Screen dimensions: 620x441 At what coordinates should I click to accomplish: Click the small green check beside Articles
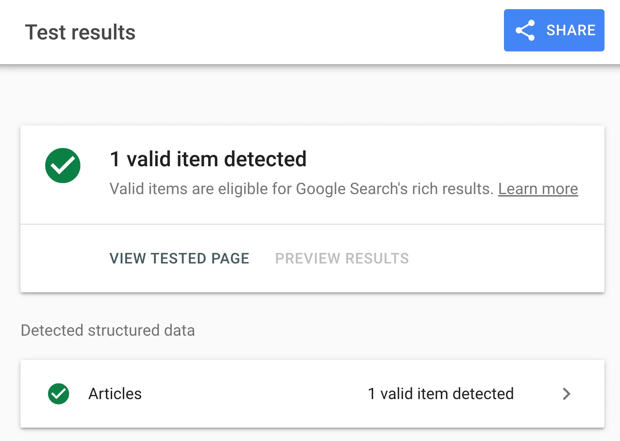[59, 393]
